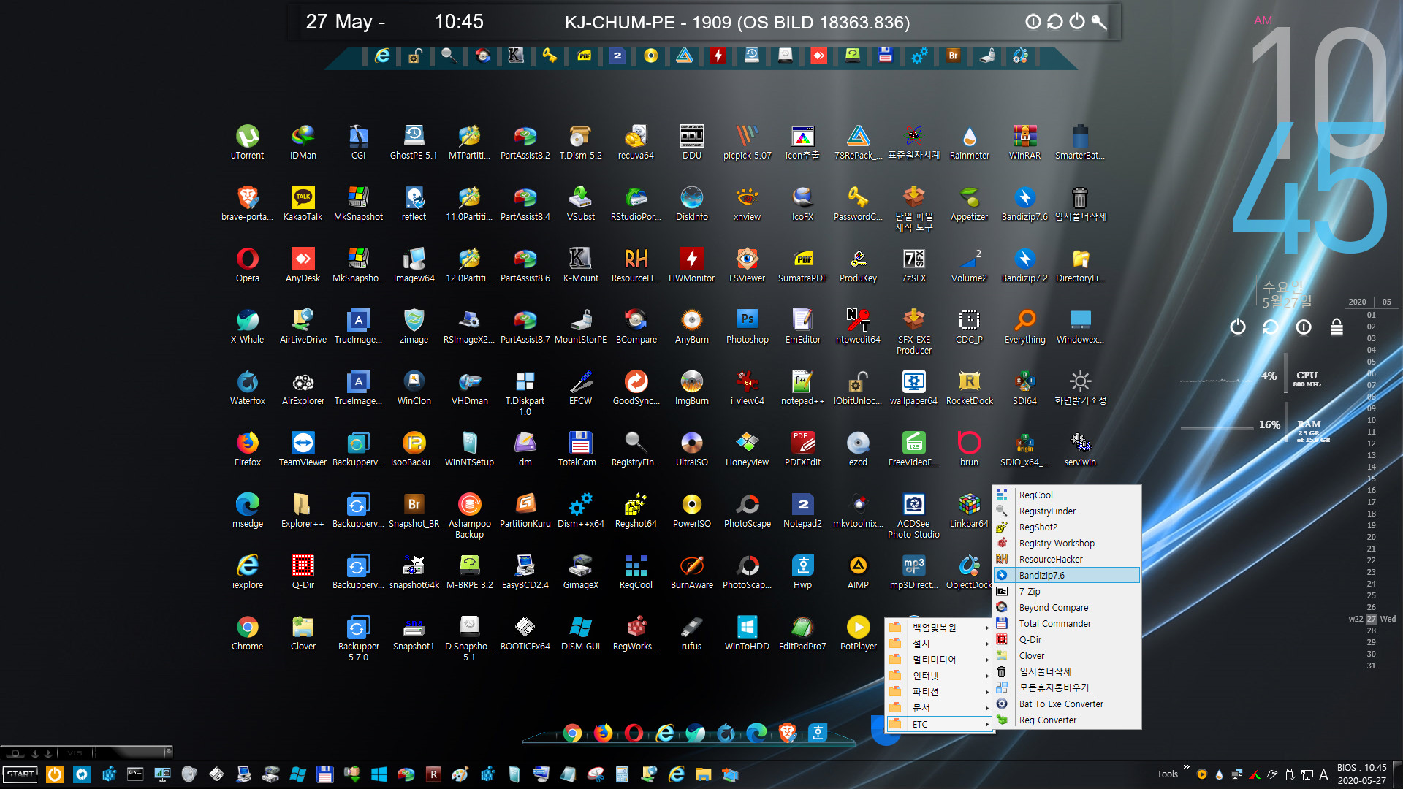Click the shutdown icon in right widget
This screenshot has height=789, width=1403.
click(1237, 327)
